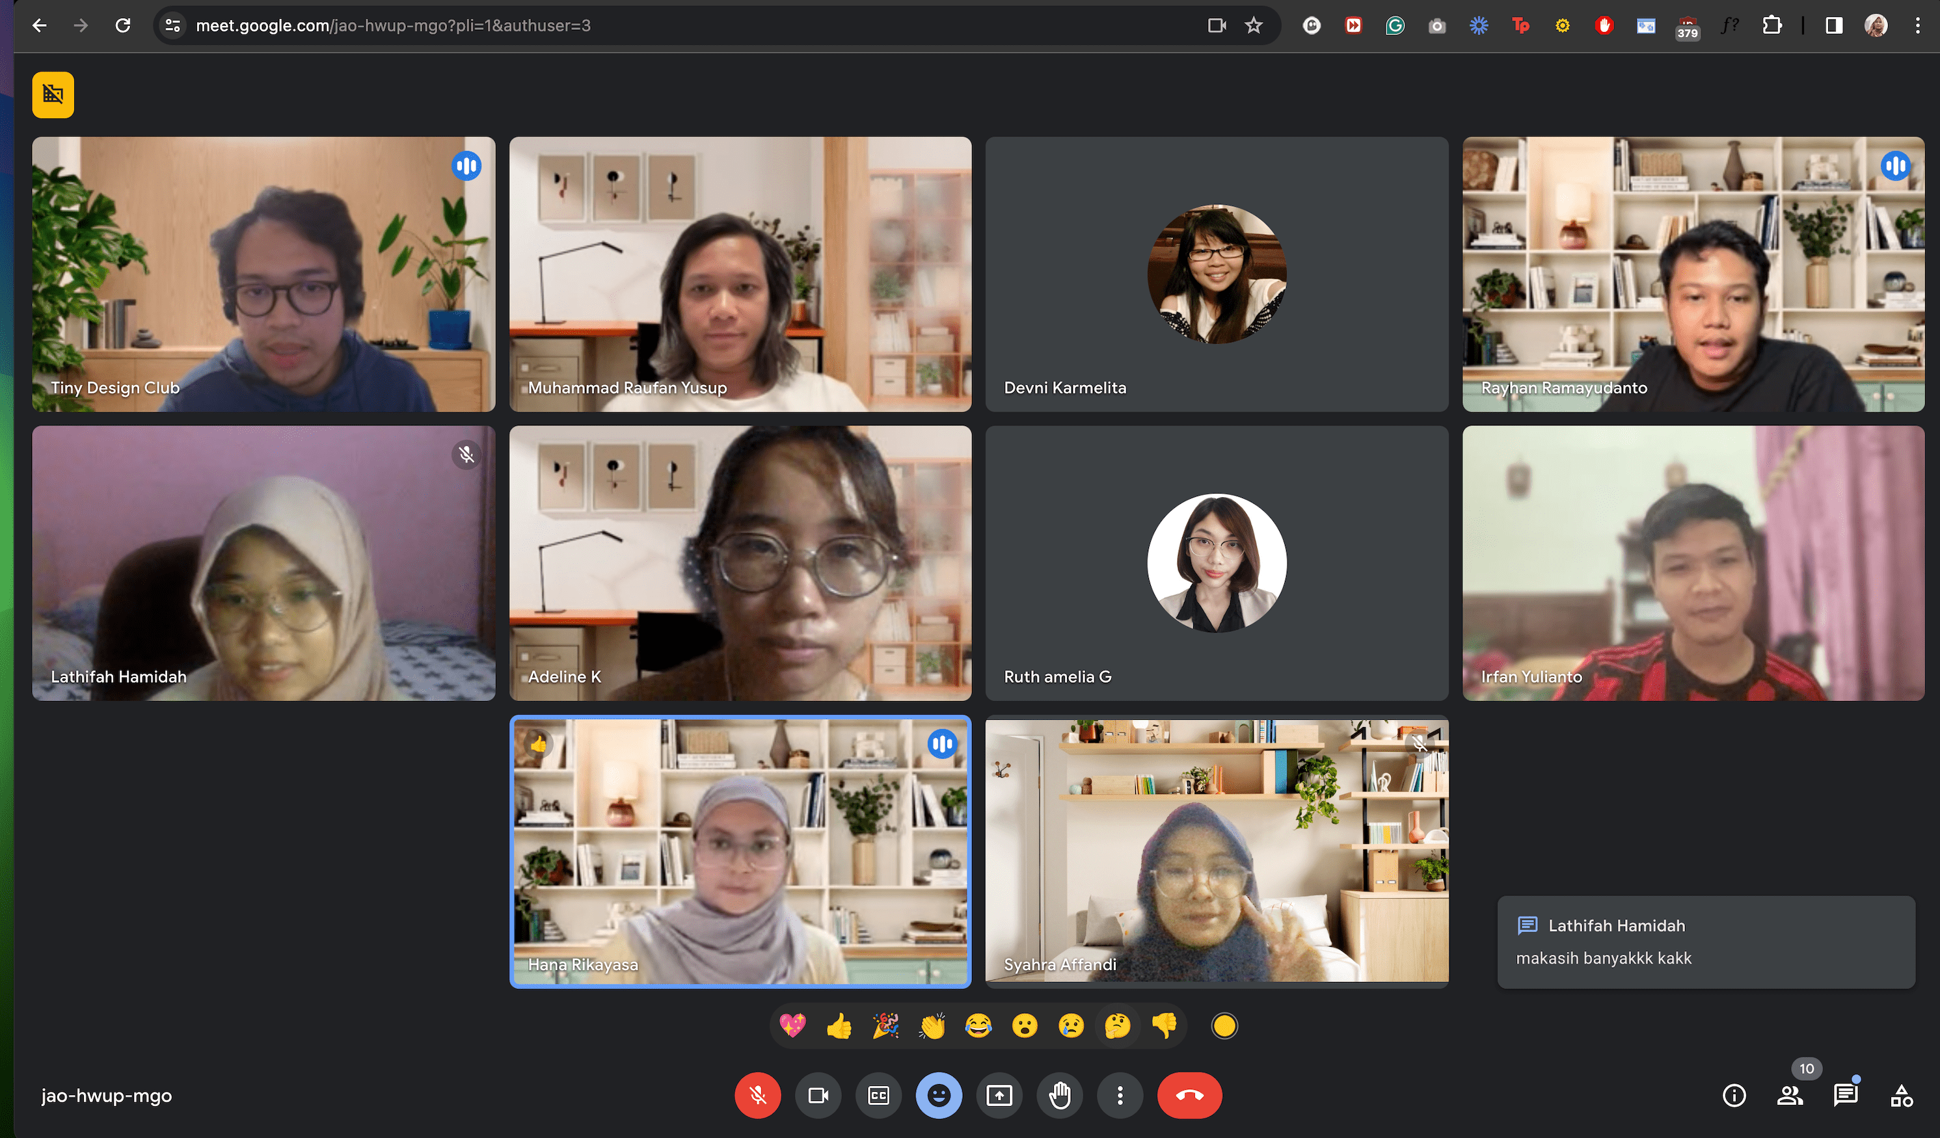This screenshot has width=1940, height=1138.
Task: Send the thumbs up reaction
Action: pos(839,1026)
